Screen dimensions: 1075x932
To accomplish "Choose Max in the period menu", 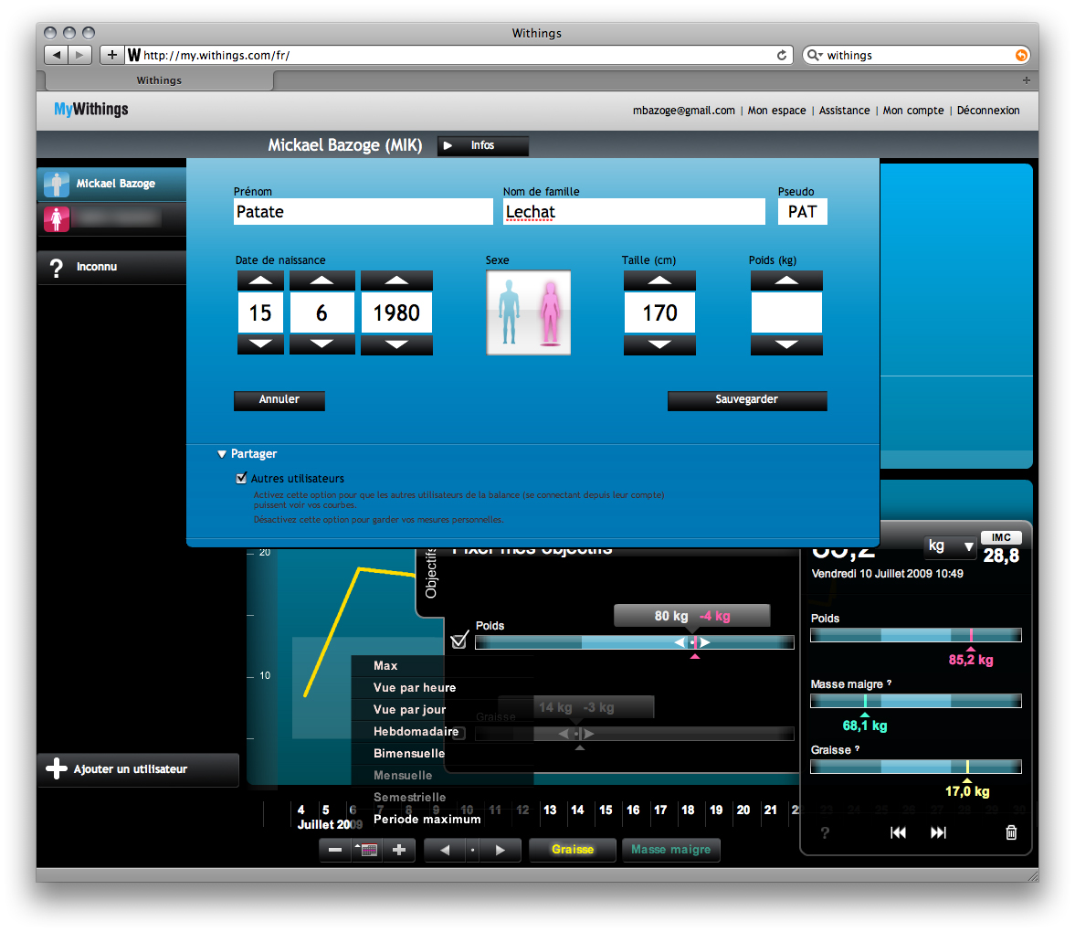I will tap(385, 665).
